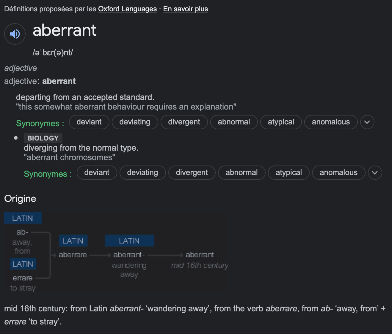Screen dimensions: 392x334
Task: Click the Origine section heading
Action: point(20,199)
